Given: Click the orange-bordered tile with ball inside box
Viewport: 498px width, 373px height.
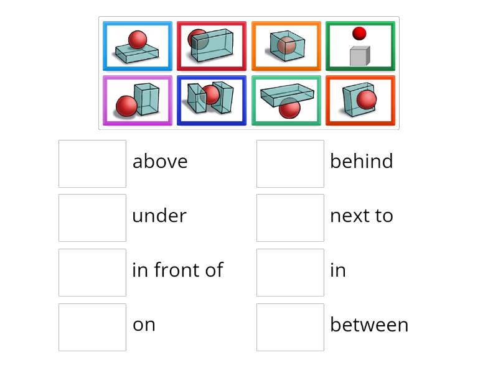Looking at the screenshot, I should 286,47.
